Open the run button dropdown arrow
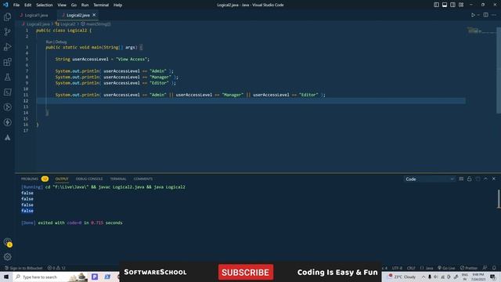The image size is (501, 282). click(478, 15)
